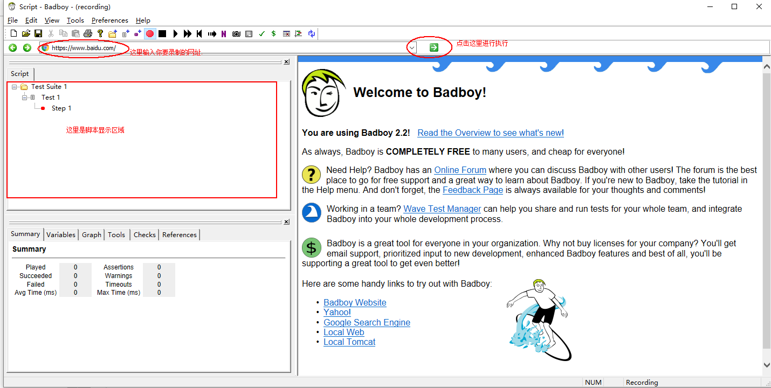Viewport: 771px width, 388px height.
Task: Add a new step with the purple dot icon
Action: 137,33
